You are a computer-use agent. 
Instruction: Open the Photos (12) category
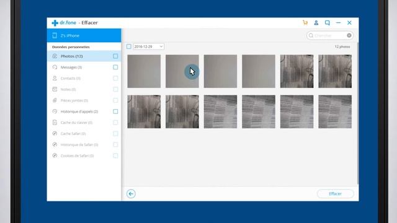tap(84, 56)
